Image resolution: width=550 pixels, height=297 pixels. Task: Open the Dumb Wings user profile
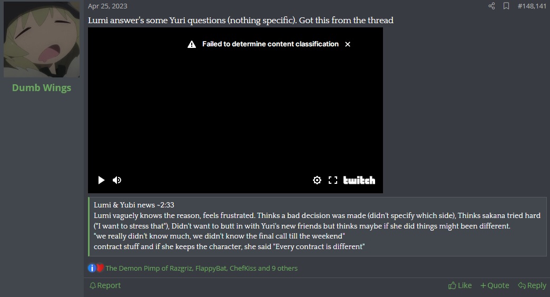(42, 87)
